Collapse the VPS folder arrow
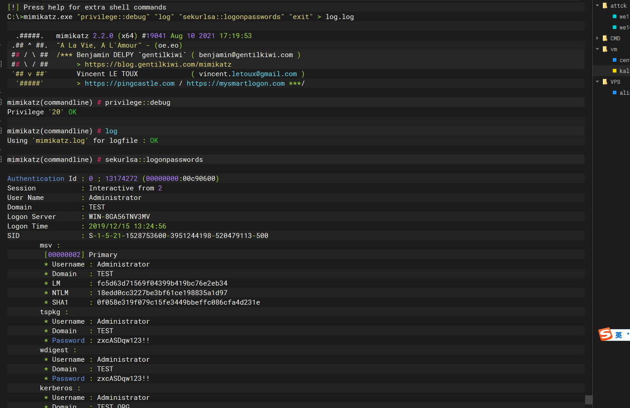Image resolution: width=630 pixels, height=408 pixels. point(597,82)
